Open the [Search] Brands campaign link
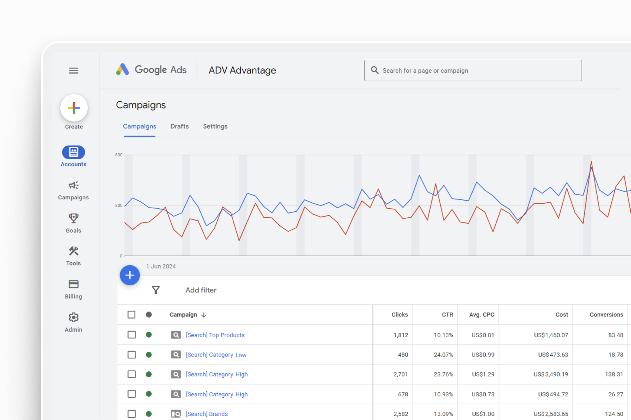Image resolution: width=631 pixels, height=420 pixels. [207, 414]
